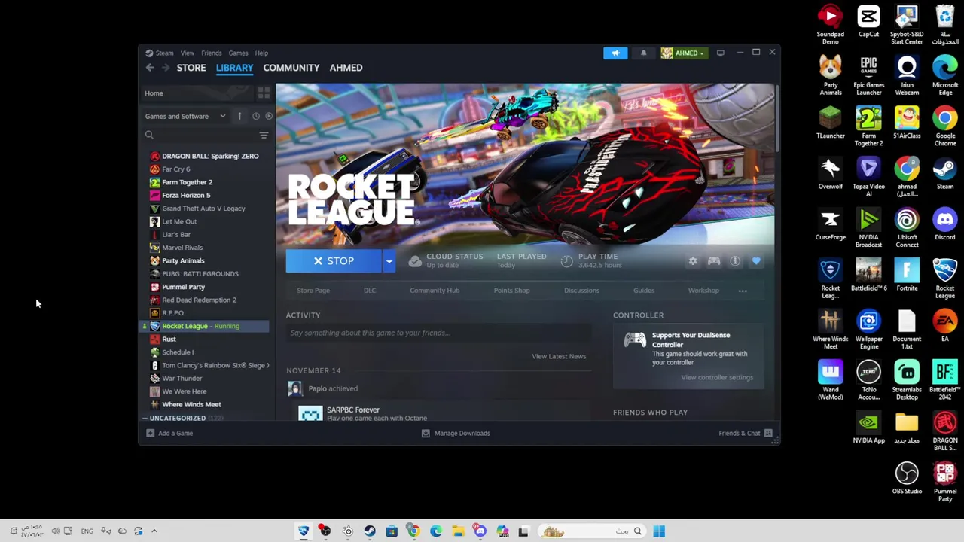Click the Windows Start button in taskbar
The height and width of the screenshot is (542, 964).
(x=659, y=531)
